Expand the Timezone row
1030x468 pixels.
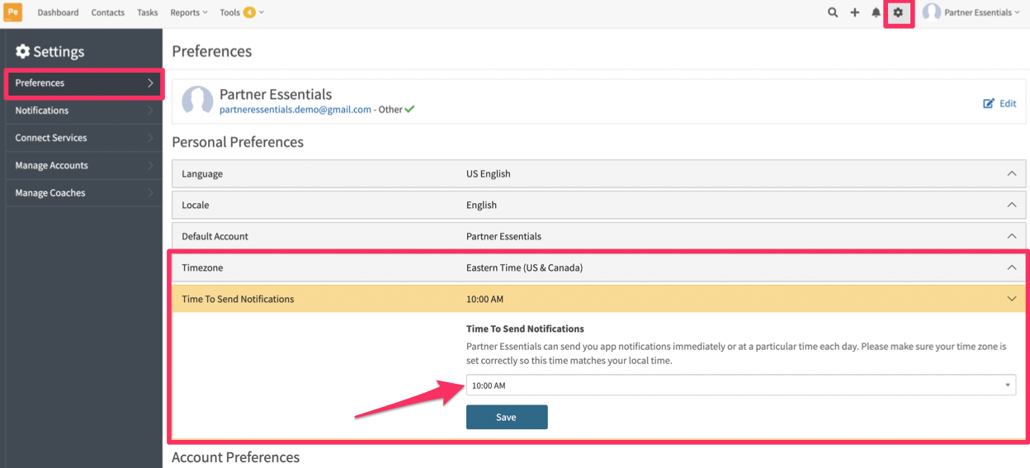tap(598, 267)
